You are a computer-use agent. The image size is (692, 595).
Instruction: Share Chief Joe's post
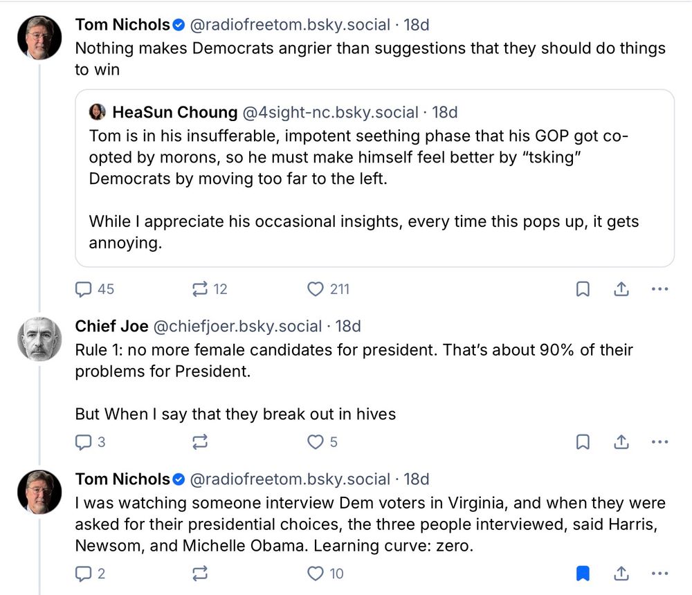coord(621,441)
